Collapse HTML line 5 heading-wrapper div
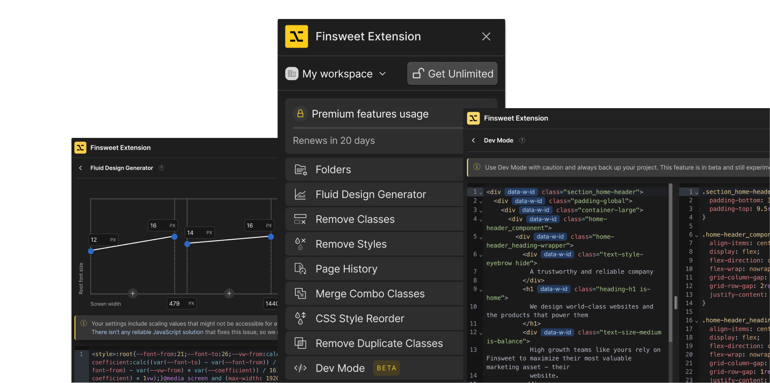Screen dimensions: 770x383 pos(481,237)
